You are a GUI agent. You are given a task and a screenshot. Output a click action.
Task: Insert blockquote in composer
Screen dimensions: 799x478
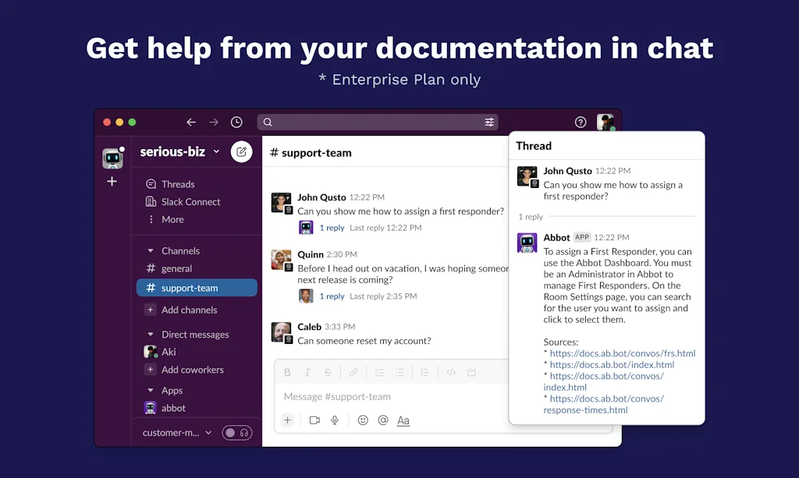(425, 373)
